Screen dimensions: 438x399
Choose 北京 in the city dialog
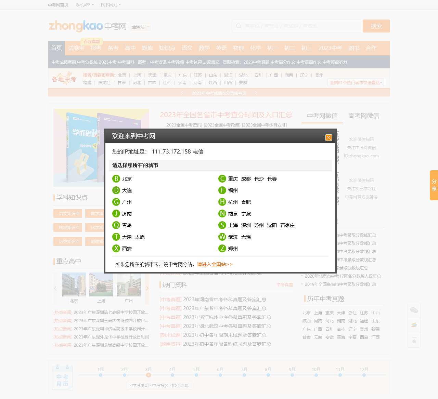(127, 179)
